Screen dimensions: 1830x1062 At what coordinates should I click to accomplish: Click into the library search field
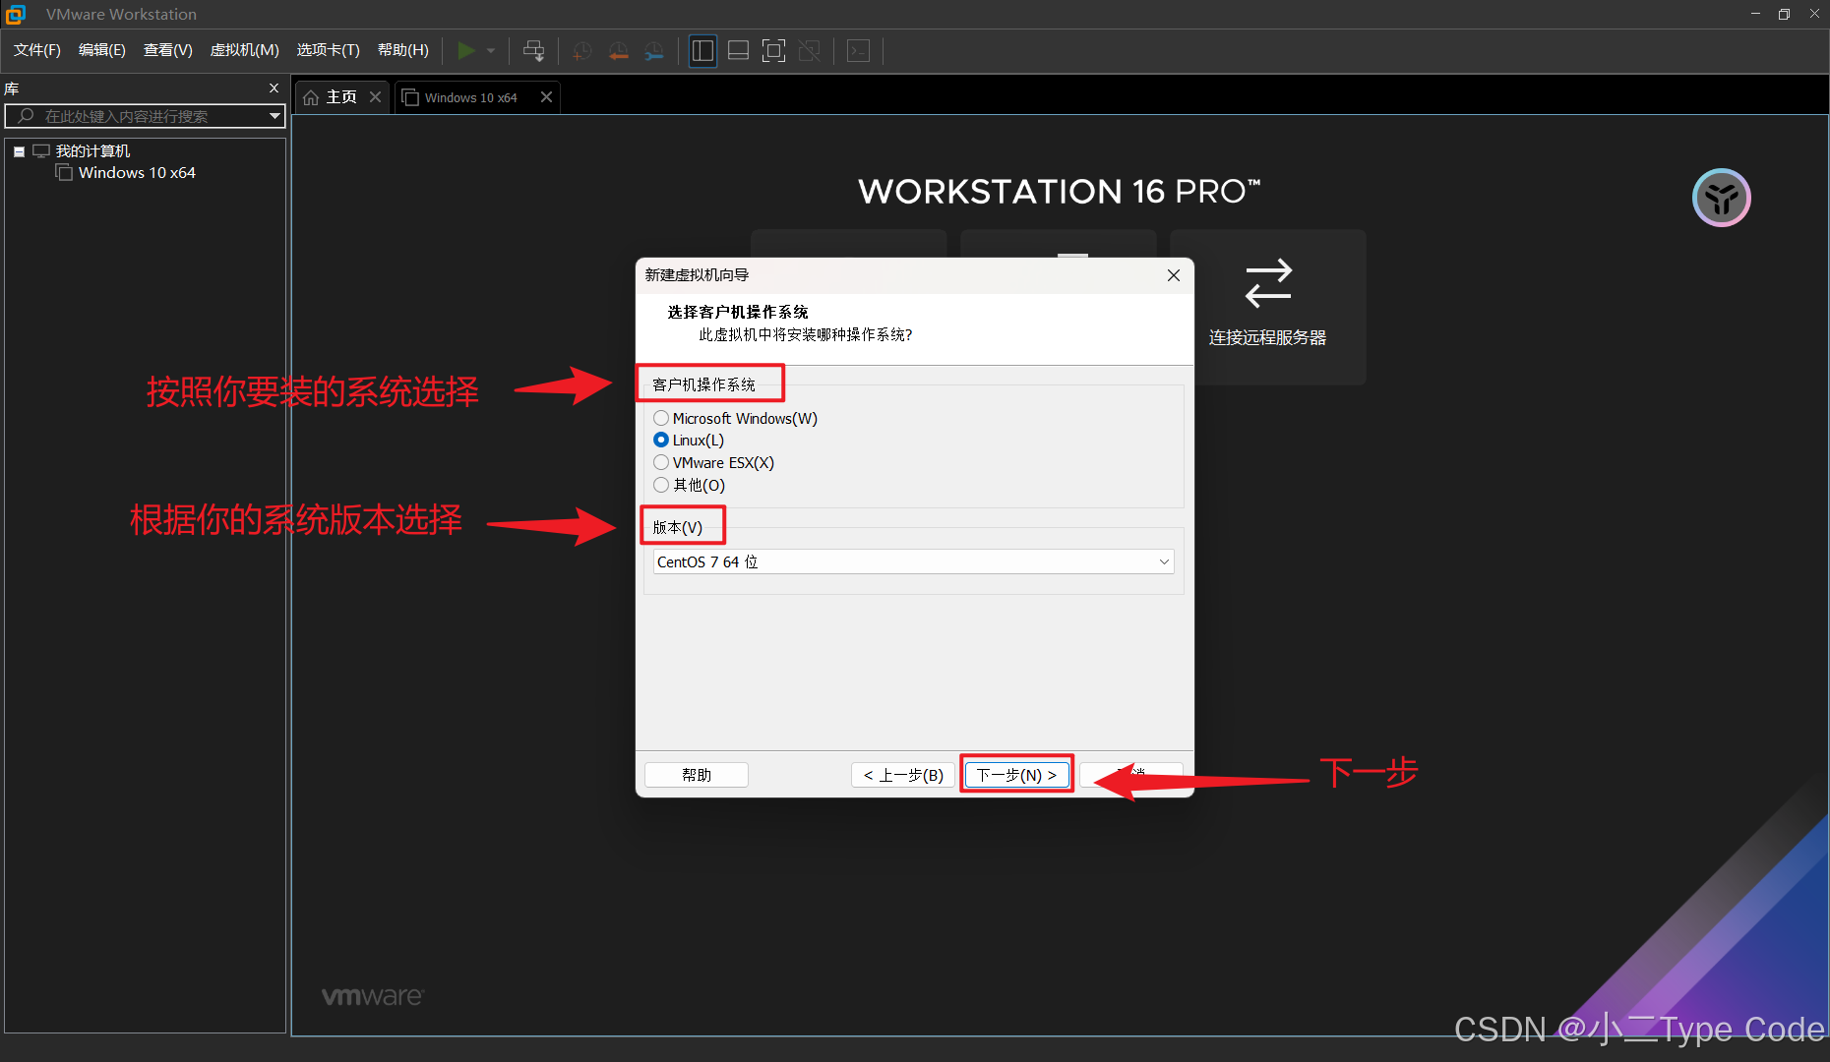[146, 116]
